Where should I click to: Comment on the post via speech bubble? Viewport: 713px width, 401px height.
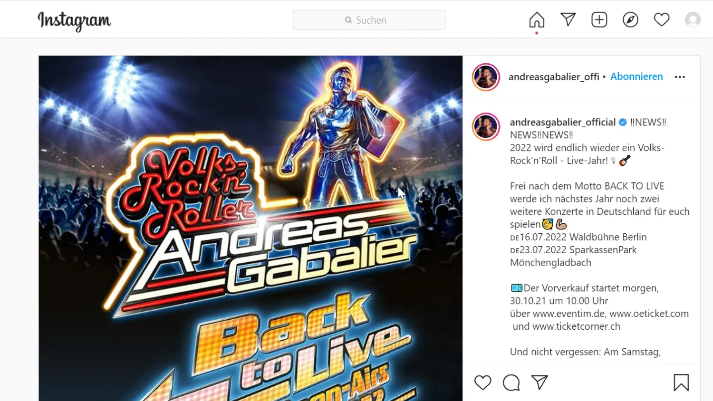(511, 382)
